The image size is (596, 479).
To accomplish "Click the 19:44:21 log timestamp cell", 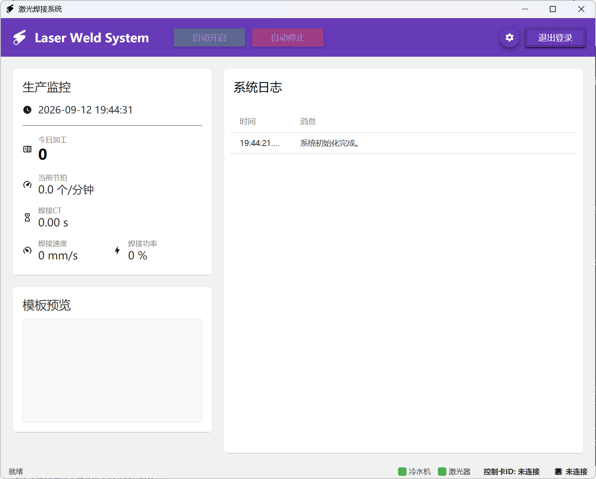I will (x=259, y=143).
